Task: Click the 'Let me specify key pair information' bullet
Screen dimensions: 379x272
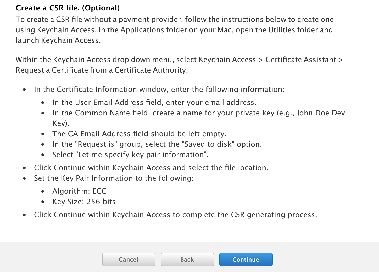Action: 130,155
